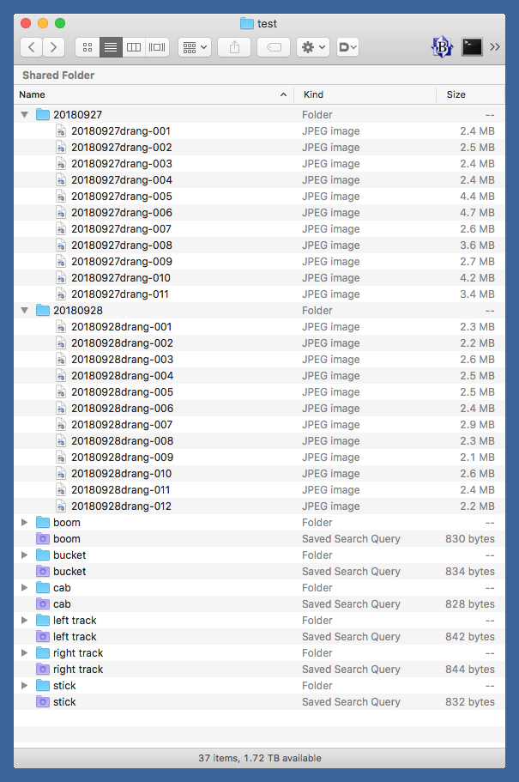Open the Arrange grouping dropdown

[x=195, y=48]
